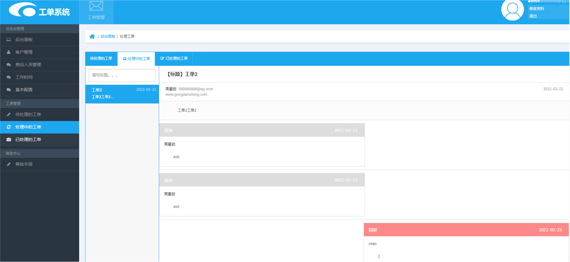570x262 pixels.
Task: Click refresh icon beside 处理中的工单 in sidebar
Action: click(9, 127)
